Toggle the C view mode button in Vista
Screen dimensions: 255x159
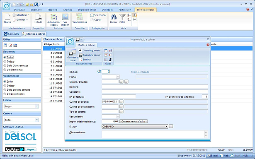click(135, 15)
